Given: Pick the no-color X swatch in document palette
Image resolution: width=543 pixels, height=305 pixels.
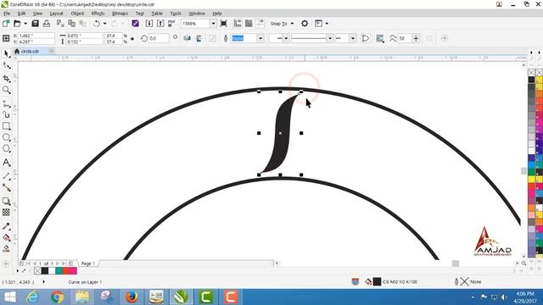Looking at the screenshot, I should point(37,271).
